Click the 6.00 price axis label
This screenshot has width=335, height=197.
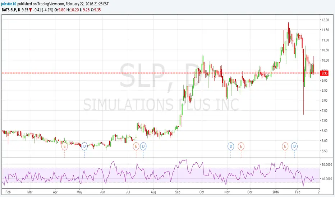[x=325, y=141]
